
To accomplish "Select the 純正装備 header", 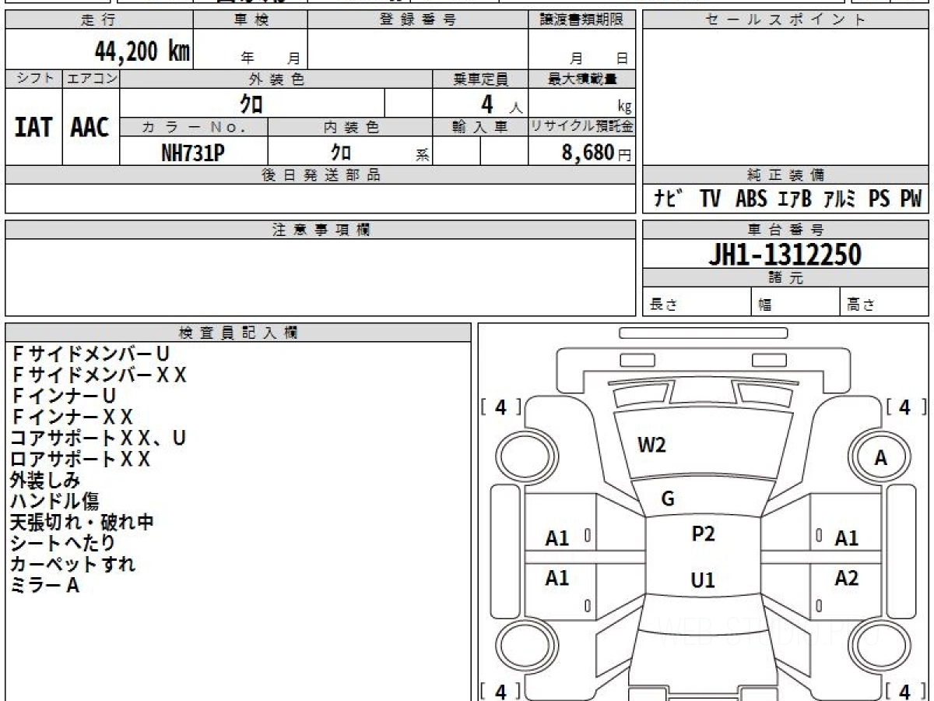I will [785, 175].
